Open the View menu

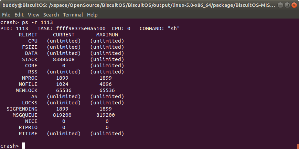(34, 15)
